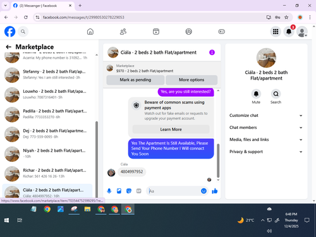Reload the page in the browser
The image size is (316, 237).
[26, 17]
